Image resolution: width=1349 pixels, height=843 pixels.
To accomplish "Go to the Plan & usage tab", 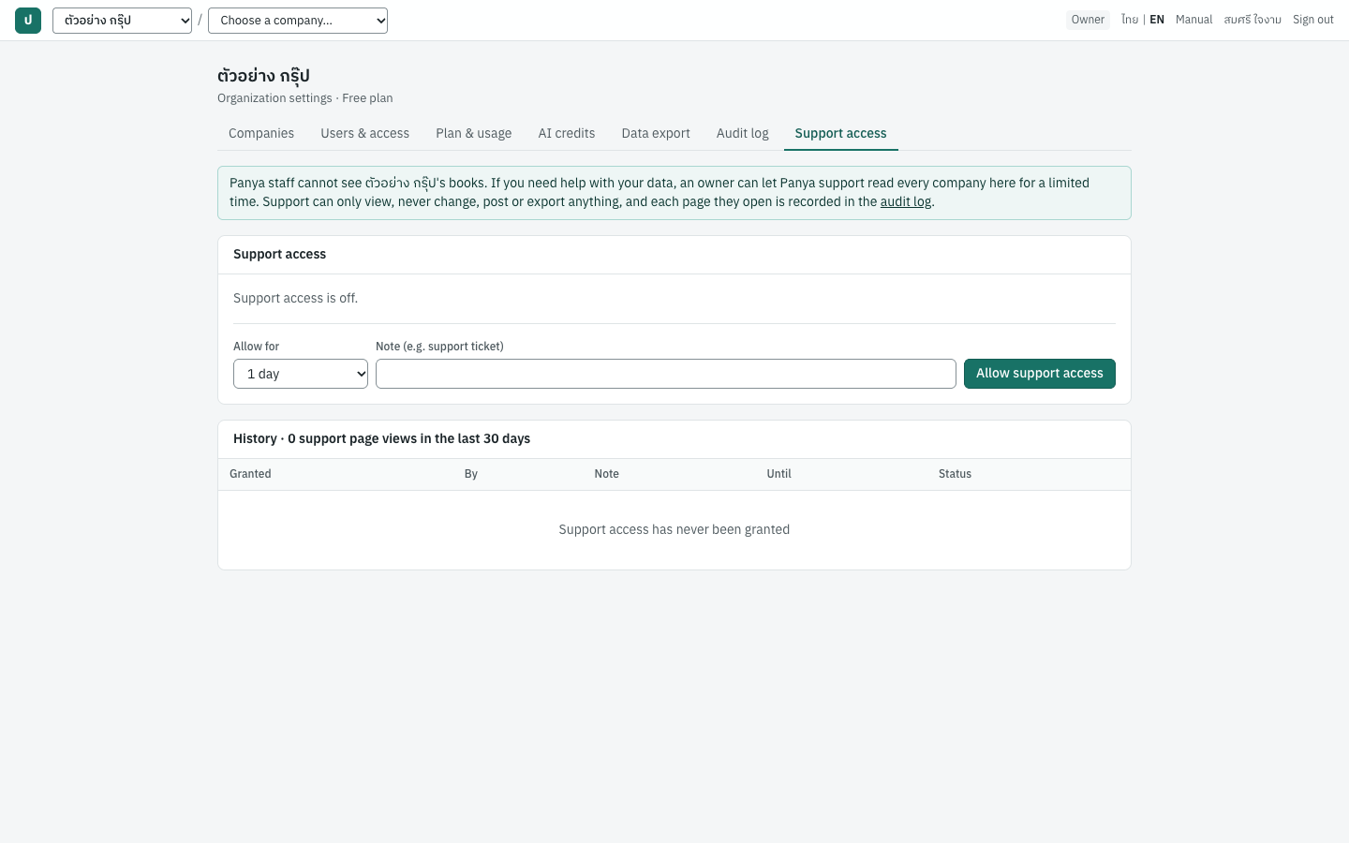I will coord(474,133).
